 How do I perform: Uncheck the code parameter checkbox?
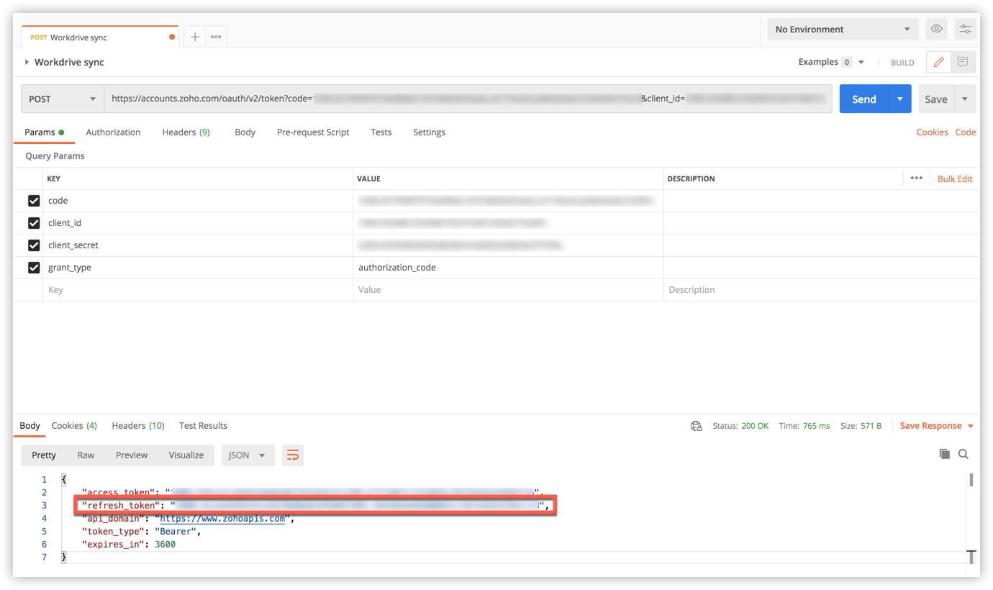[34, 201]
